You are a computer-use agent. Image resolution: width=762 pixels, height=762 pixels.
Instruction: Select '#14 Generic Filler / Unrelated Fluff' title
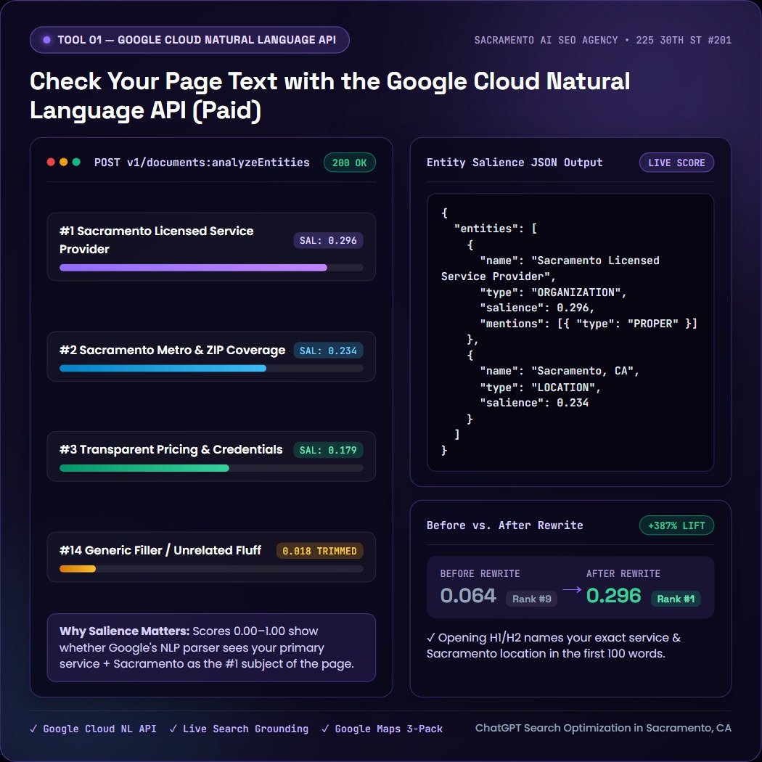pos(160,550)
